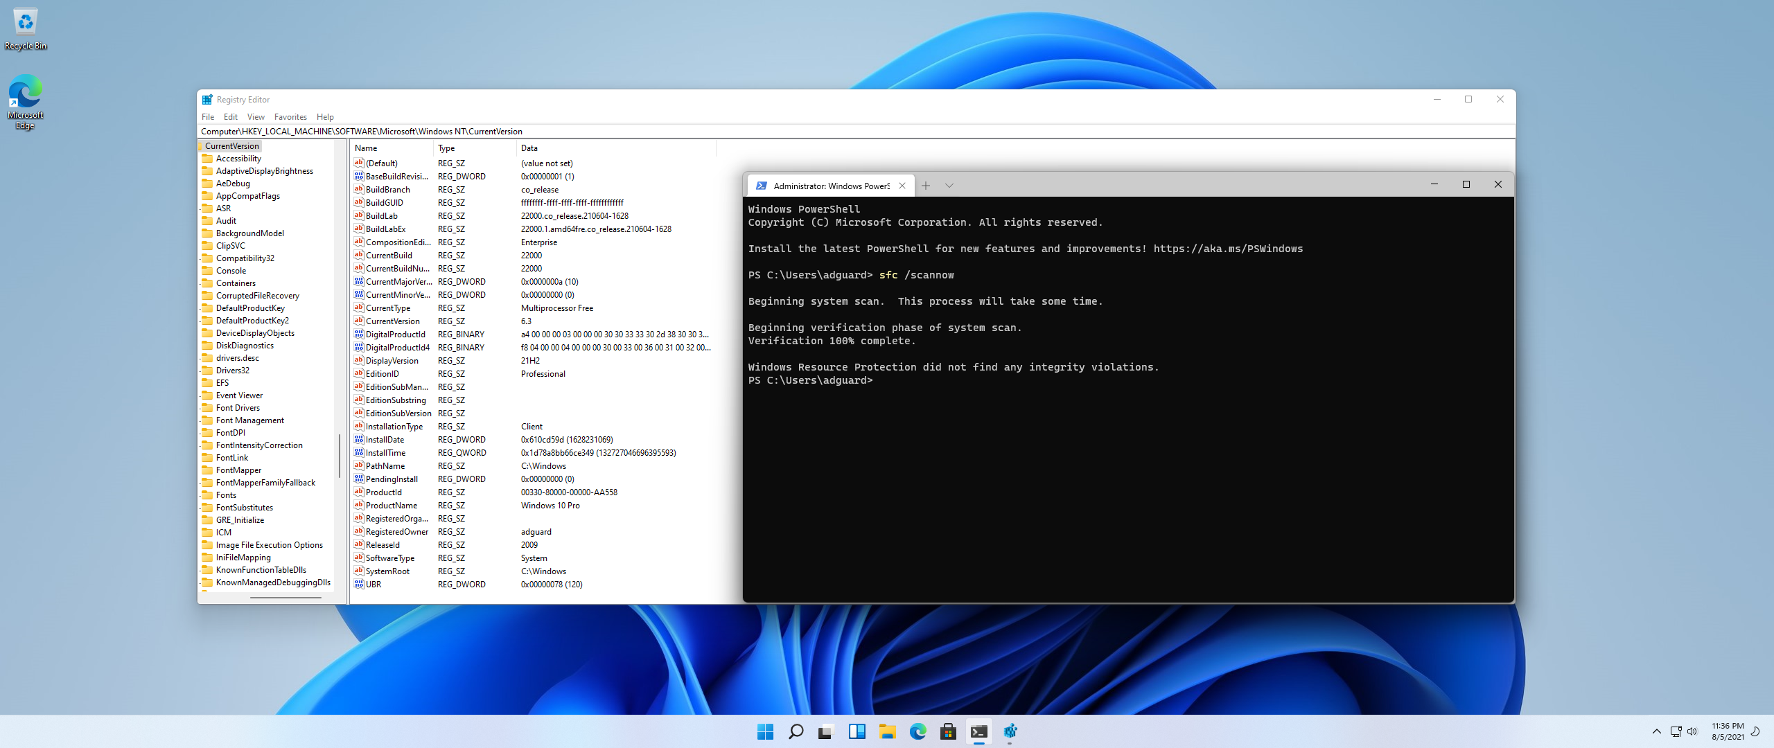Open the View menu in Registry Editor

point(256,117)
